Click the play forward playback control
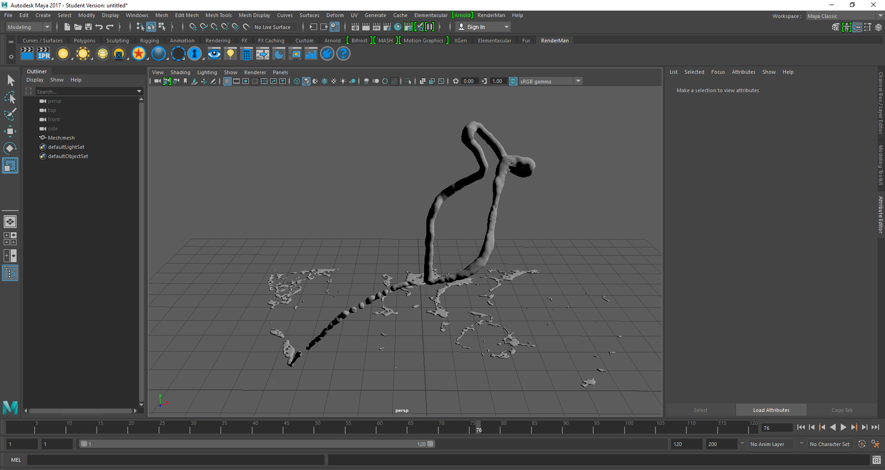Viewport: 885px width, 470px height. pos(844,427)
